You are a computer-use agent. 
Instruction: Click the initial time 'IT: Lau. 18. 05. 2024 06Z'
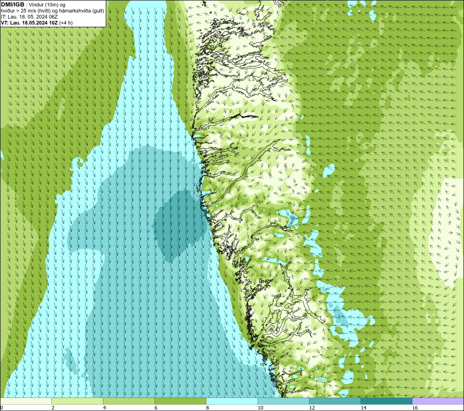[x=29, y=17]
